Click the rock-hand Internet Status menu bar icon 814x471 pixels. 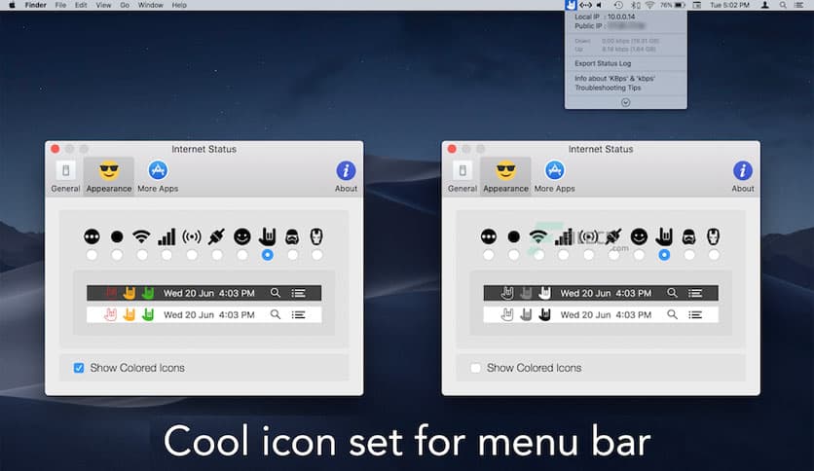[x=571, y=5]
